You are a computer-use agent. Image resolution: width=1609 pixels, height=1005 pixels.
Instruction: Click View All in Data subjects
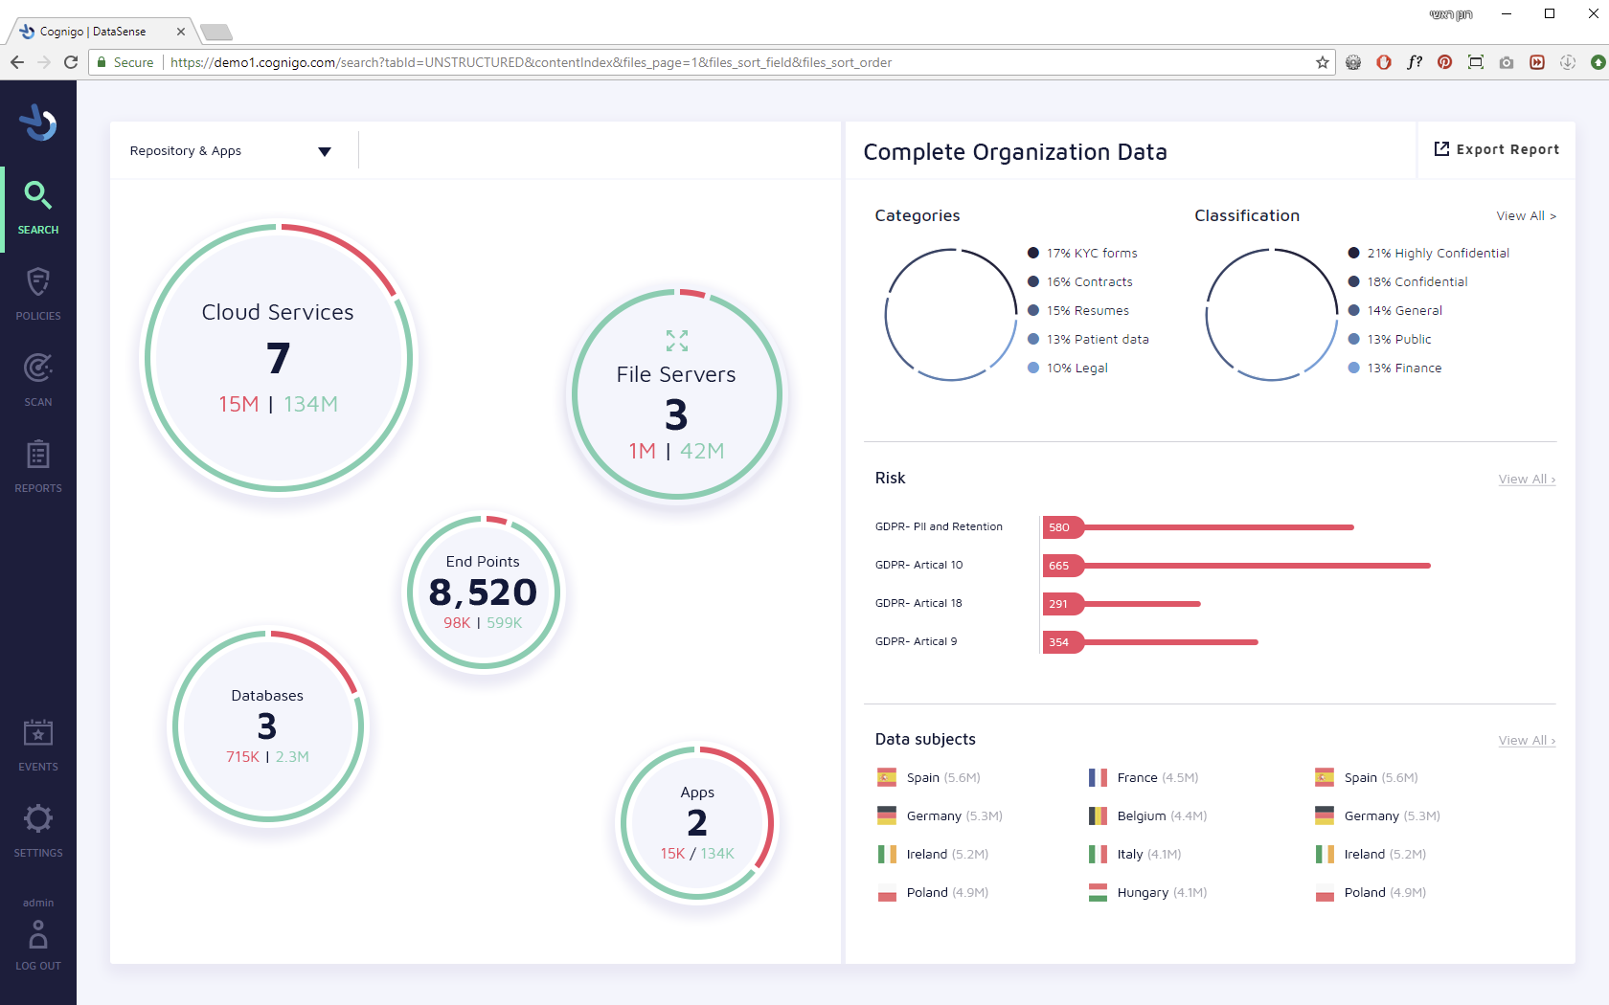1527,740
